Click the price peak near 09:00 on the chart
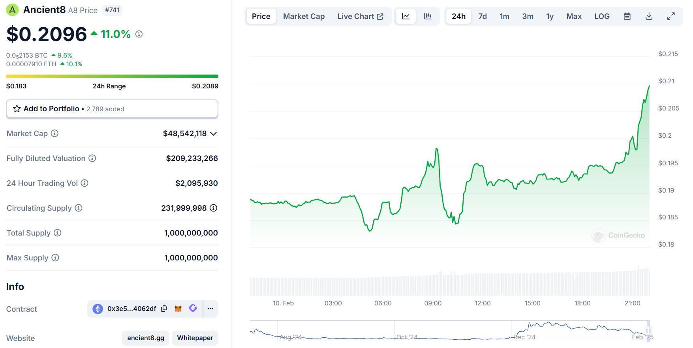Screen dimensions: 693x348 click(436, 149)
